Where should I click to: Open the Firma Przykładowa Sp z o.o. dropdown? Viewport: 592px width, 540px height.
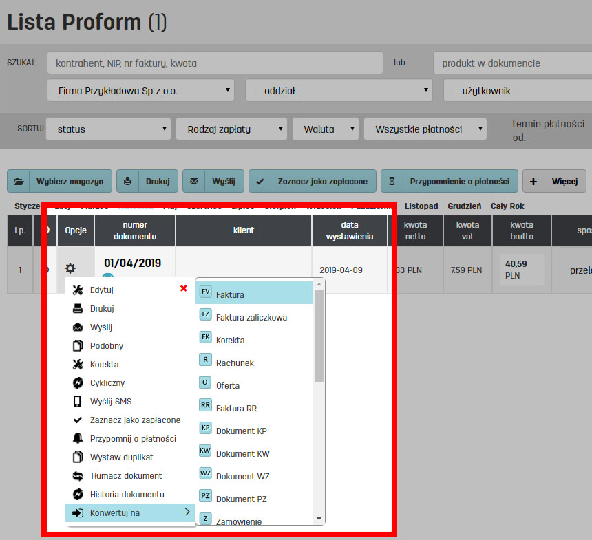tap(142, 90)
